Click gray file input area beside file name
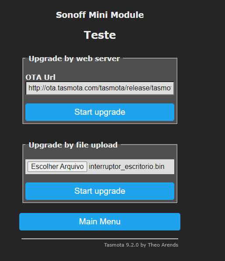This screenshot has width=225, height=261. click(169, 167)
